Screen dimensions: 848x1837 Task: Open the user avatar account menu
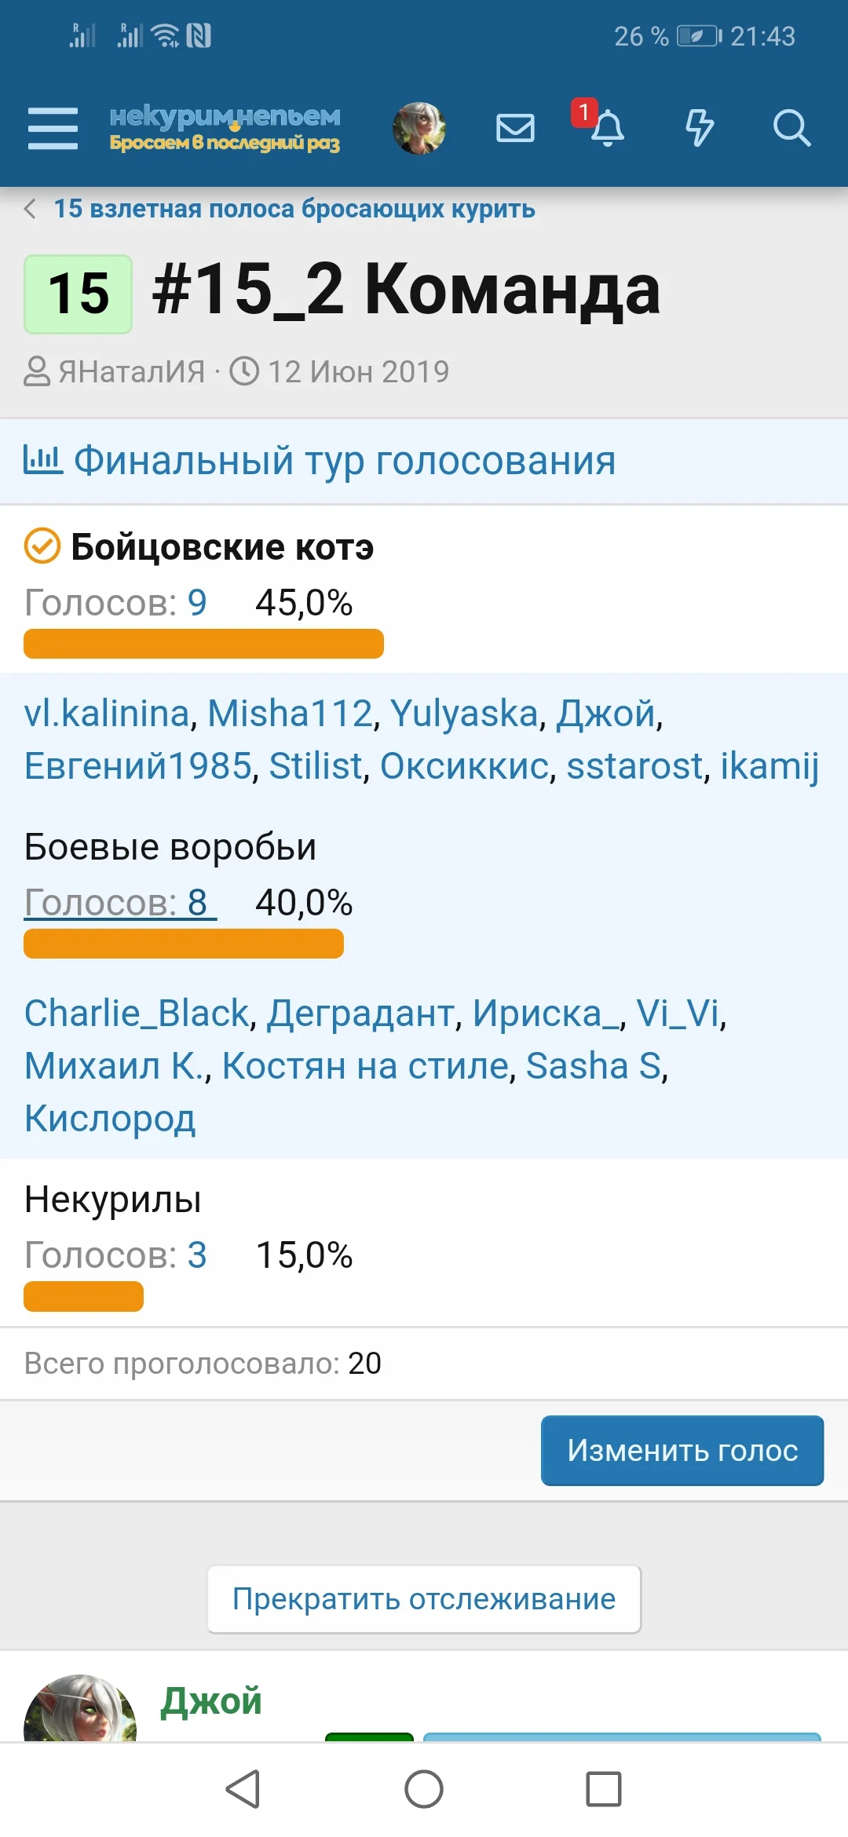tap(419, 128)
